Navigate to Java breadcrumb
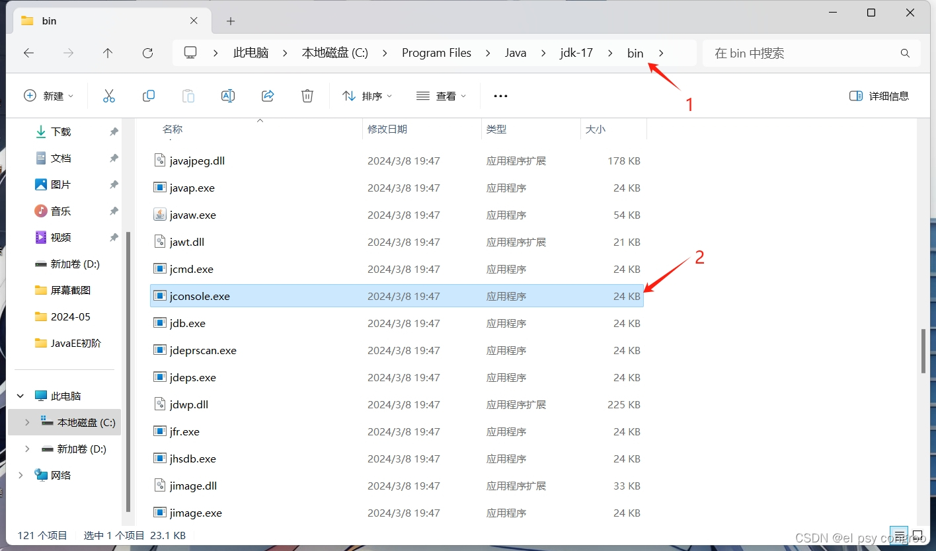Screen dimensions: 936x551 516,54
